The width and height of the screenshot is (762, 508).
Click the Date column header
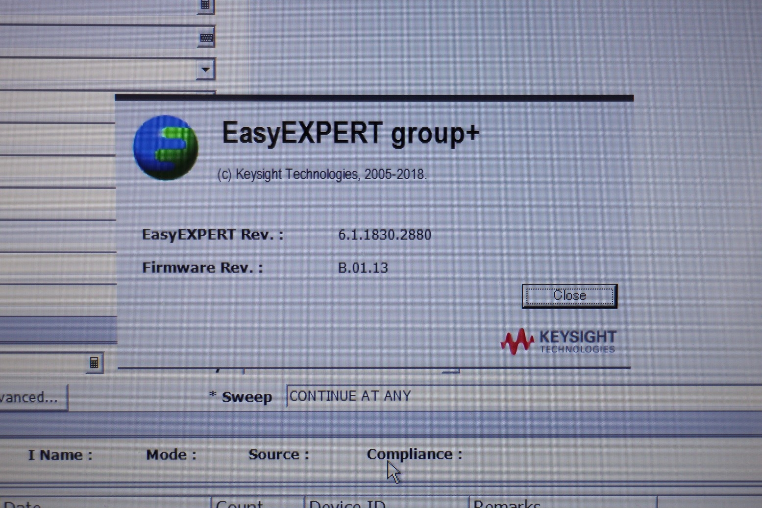(105, 503)
